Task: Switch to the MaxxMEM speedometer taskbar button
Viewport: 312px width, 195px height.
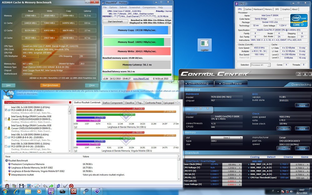Action: pos(62,192)
